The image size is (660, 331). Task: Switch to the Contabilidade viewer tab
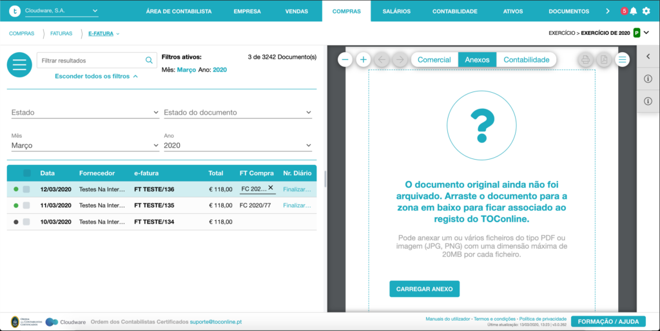(526, 60)
